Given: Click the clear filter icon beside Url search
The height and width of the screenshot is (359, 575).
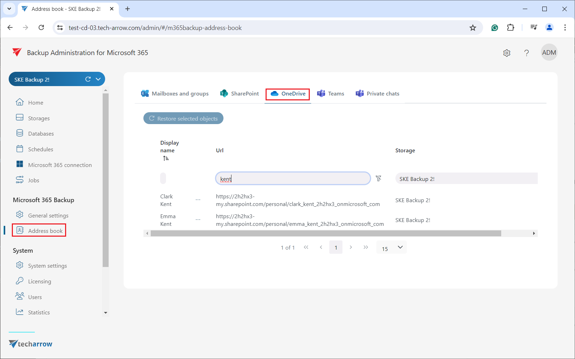Looking at the screenshot, I should [x=378, y=178].
